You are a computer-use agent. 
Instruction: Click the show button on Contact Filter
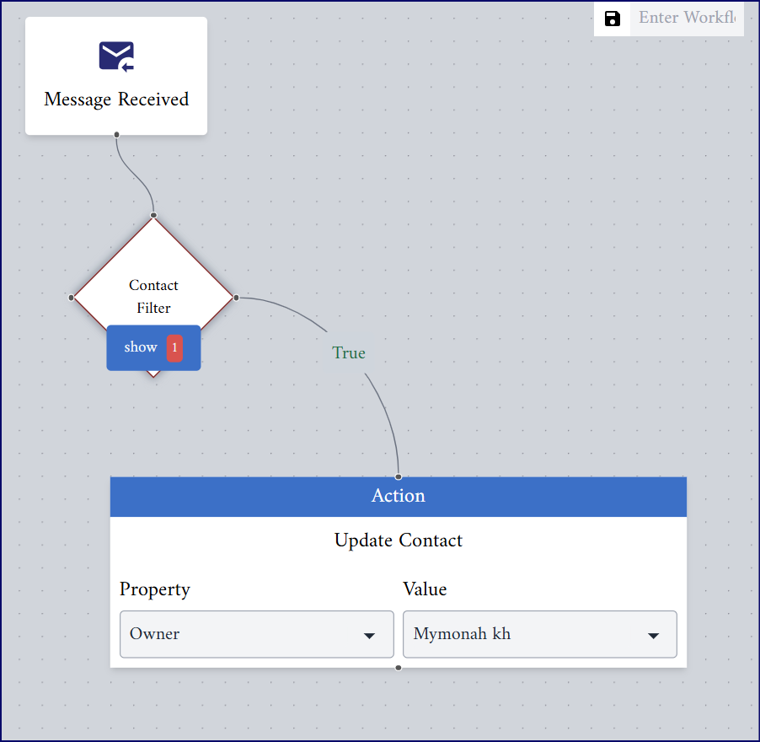153,347
